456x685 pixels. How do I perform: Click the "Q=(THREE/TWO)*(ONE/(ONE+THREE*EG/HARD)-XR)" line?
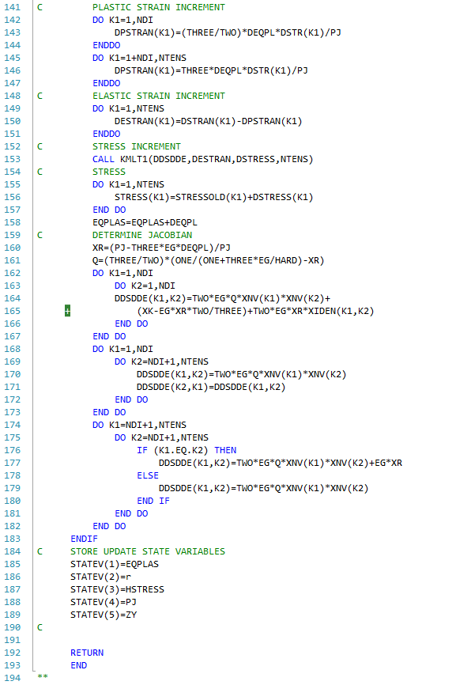(209, 261)
